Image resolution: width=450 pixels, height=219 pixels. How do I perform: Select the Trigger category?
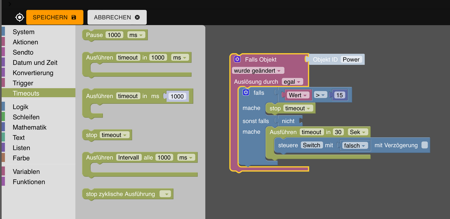38,83
